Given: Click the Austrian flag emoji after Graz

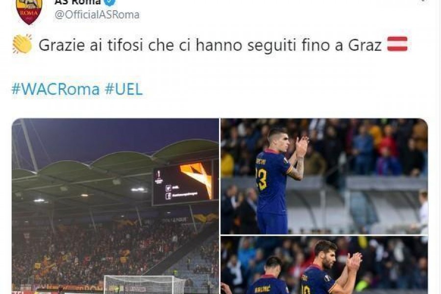Looking at the screenshot, I should point(397,44).
